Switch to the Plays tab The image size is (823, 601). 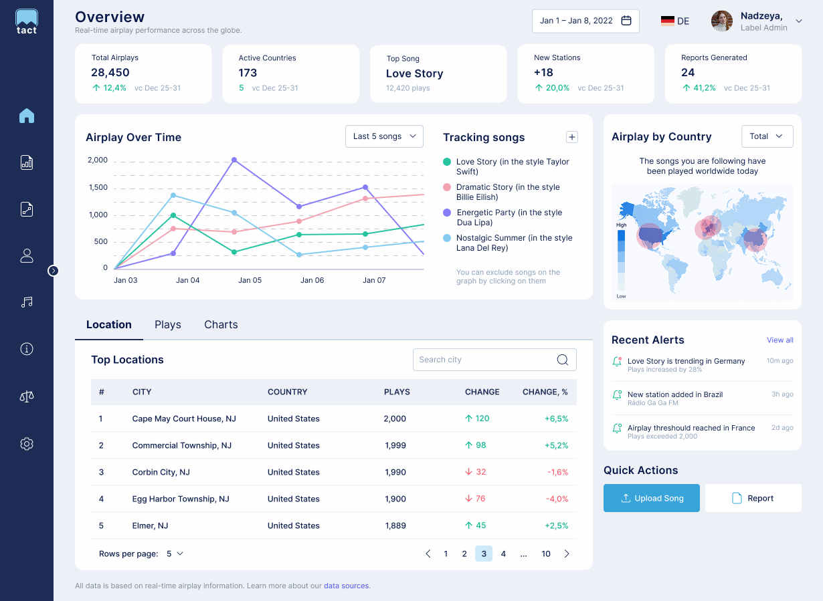pos(168,324)
